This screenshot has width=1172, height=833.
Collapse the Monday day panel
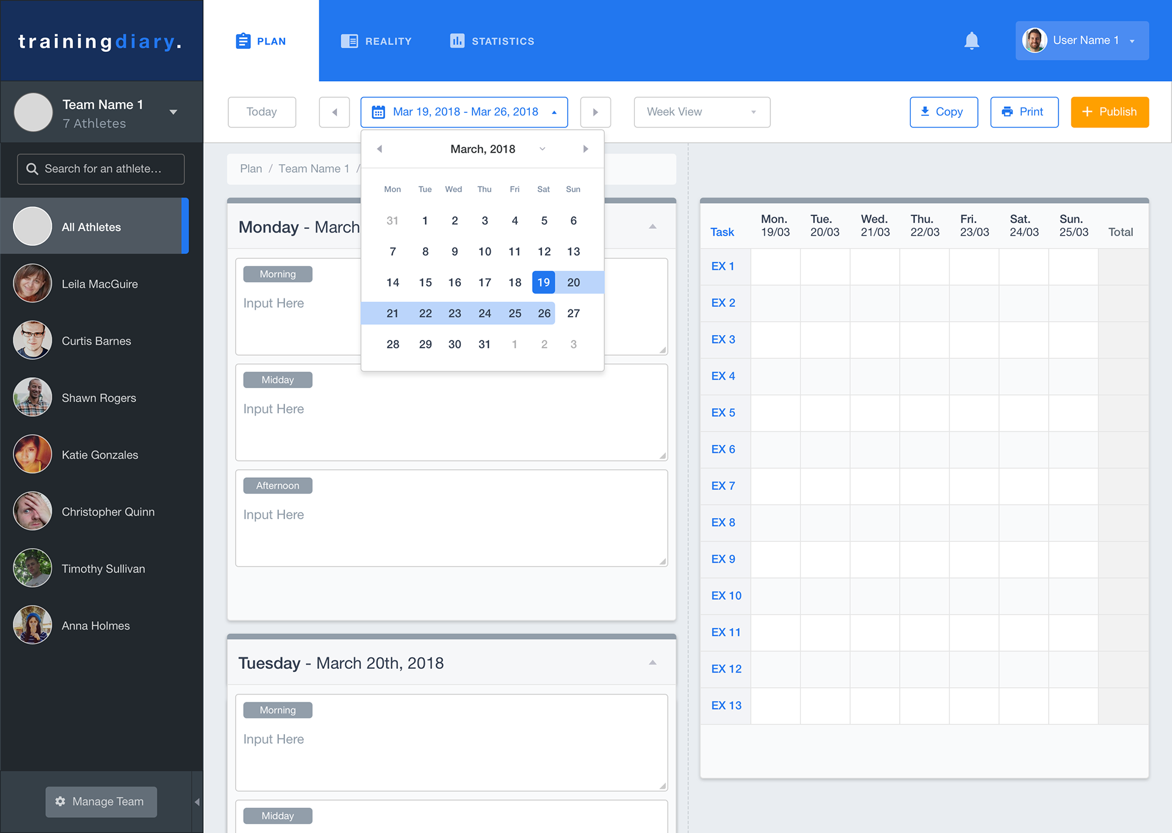pos(653,226)
